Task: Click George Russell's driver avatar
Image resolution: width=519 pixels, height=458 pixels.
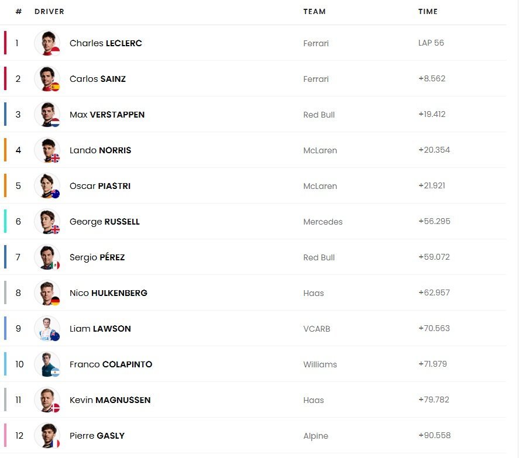Action: point(47,221)
